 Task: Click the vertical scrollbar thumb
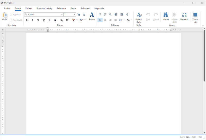(204, 56)
